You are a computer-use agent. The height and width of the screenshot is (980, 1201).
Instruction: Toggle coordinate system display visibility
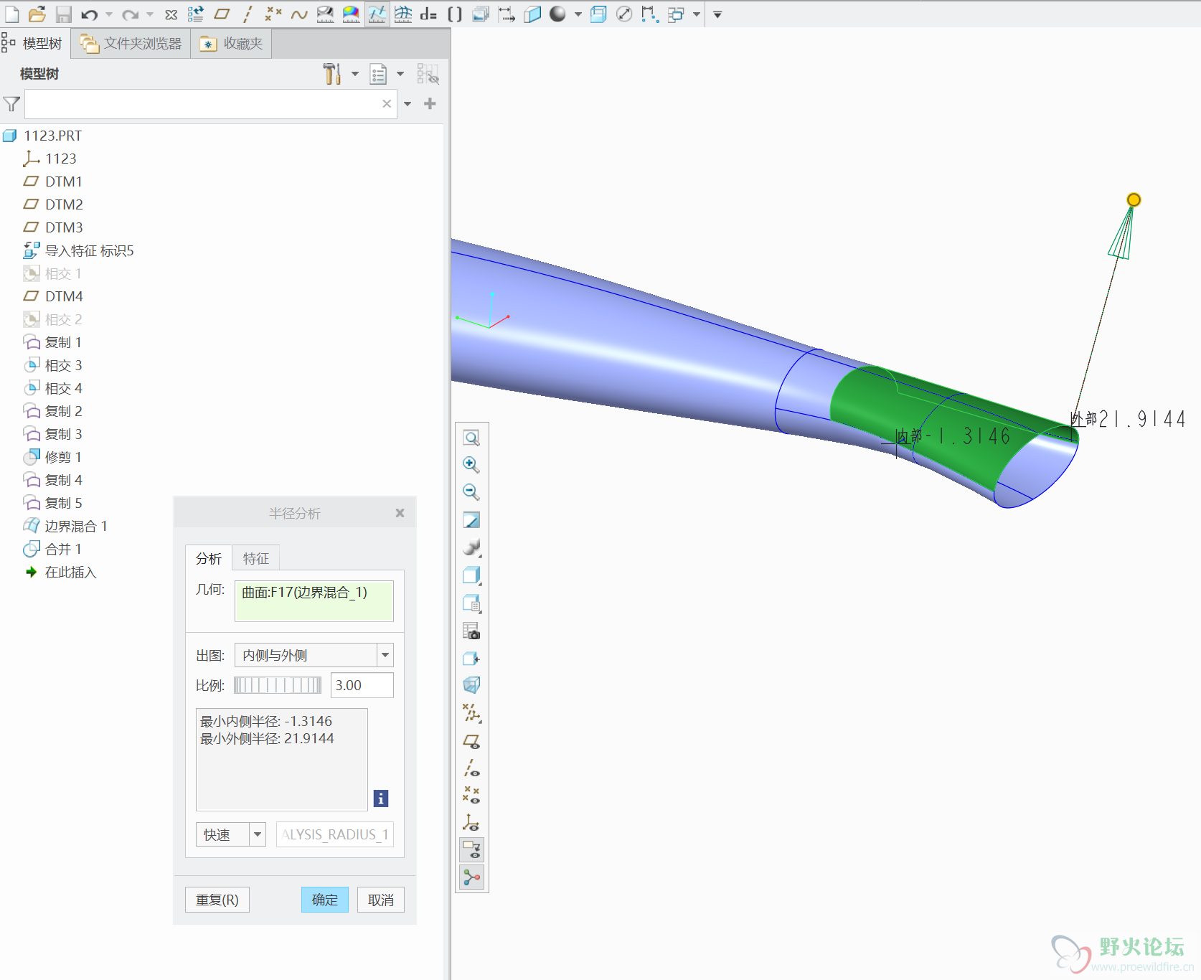pyautogui.click(x=471, y=822)
